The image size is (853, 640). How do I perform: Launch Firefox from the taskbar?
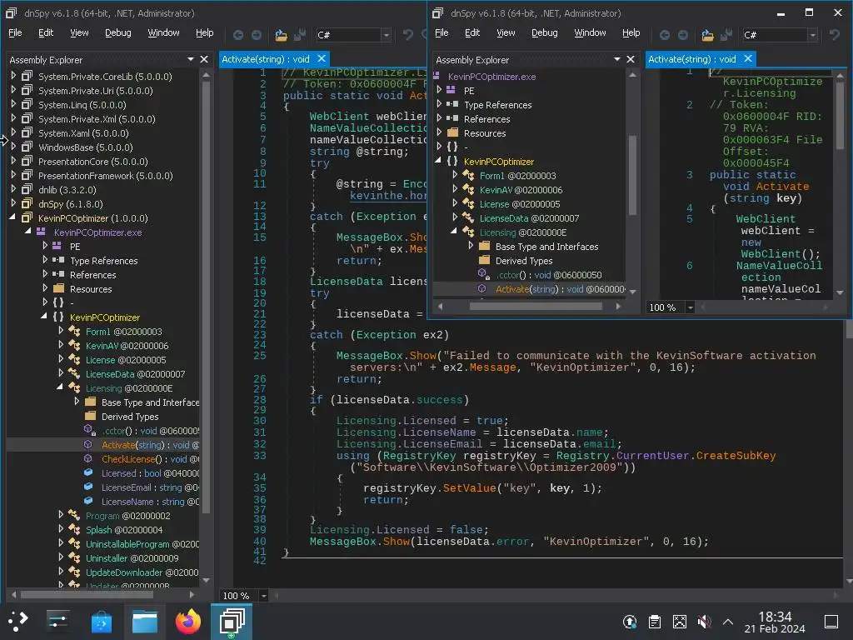(188, 621)
